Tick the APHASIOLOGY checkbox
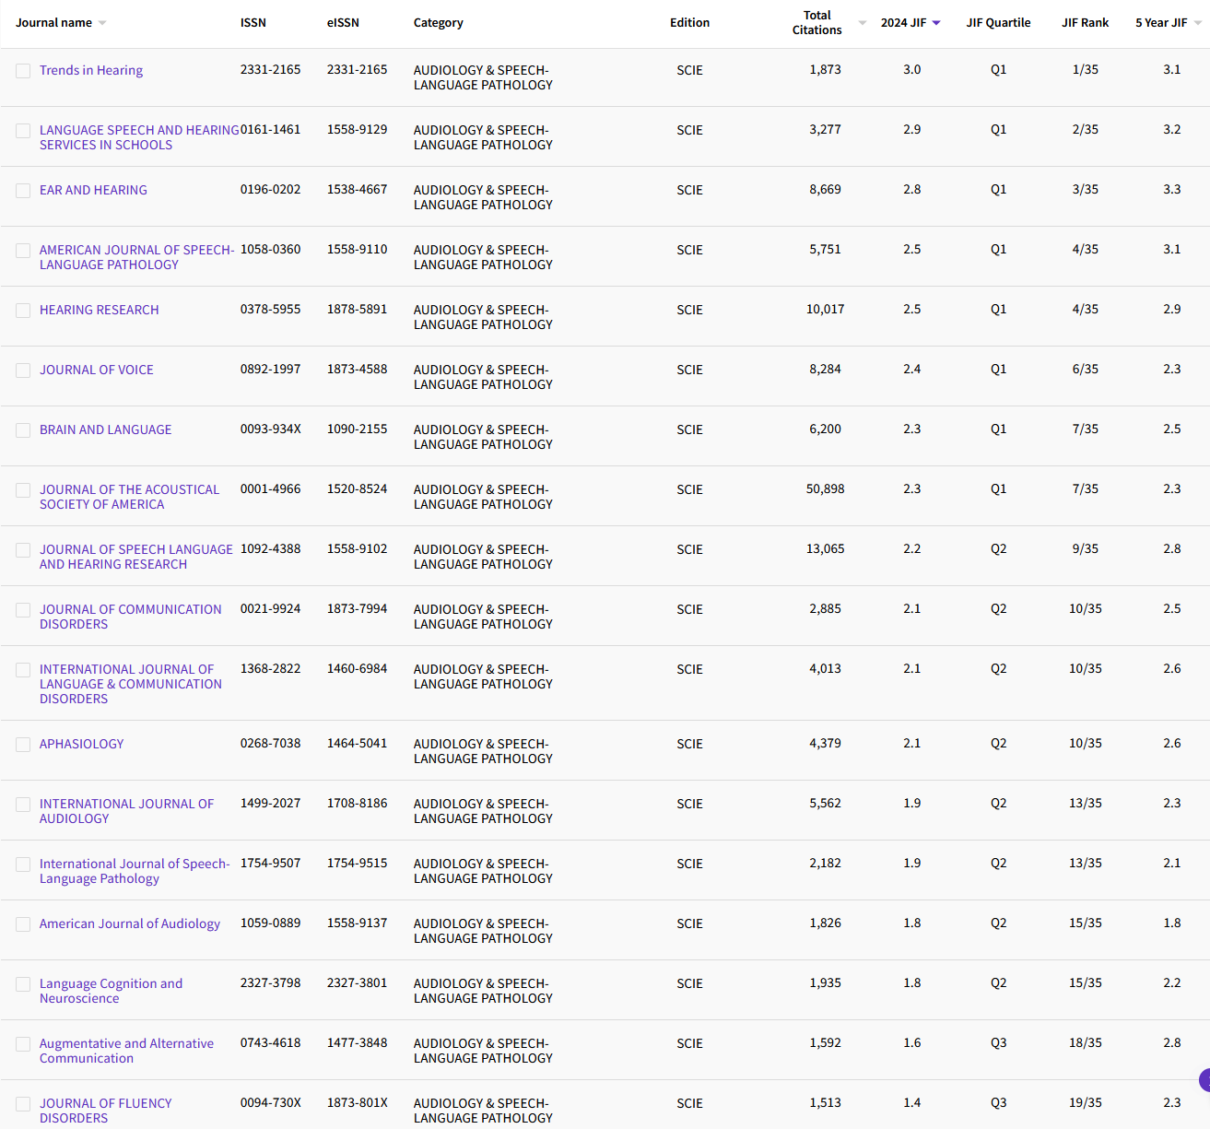 coord(23,745)
